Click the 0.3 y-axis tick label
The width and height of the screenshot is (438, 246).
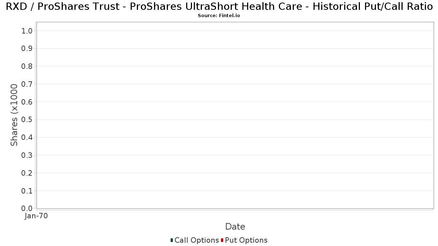[x=27, y=155]
